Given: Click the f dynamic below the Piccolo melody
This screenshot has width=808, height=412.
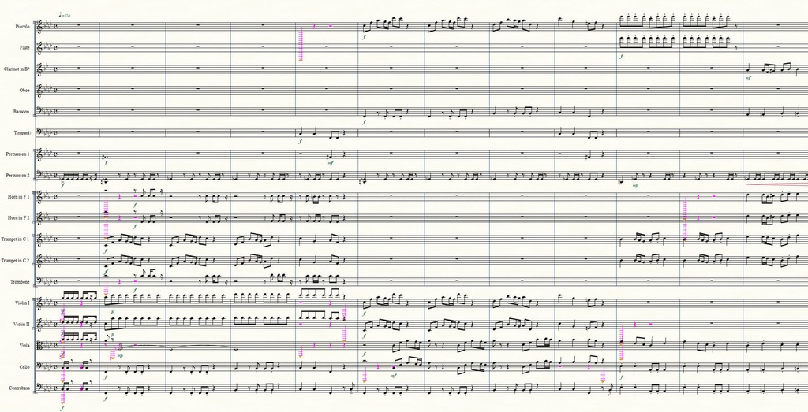Looking at the screenshot, I should click(365, 37).
